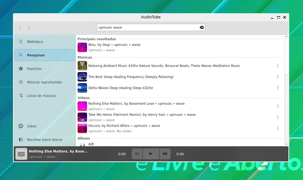The image size is (303, 180).
Task: Play Nothing Else Matters video result
Action: click(x=180, y=106)
